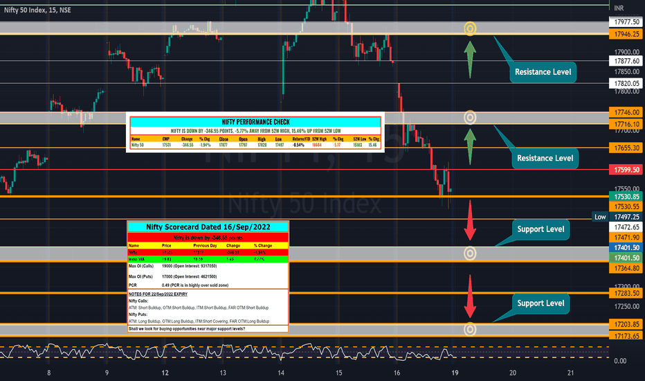This screenshot has width=645, height=381.
Task: Click the chart title Nifty 50 Index, 15, NSE
Action: point(37,10)
